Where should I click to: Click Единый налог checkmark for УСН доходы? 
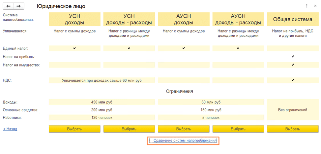[x=74, y=48]
